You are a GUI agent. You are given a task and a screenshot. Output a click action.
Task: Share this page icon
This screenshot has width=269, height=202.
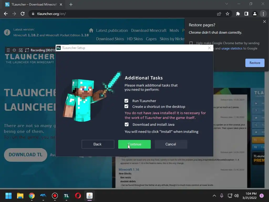[219, 14]
